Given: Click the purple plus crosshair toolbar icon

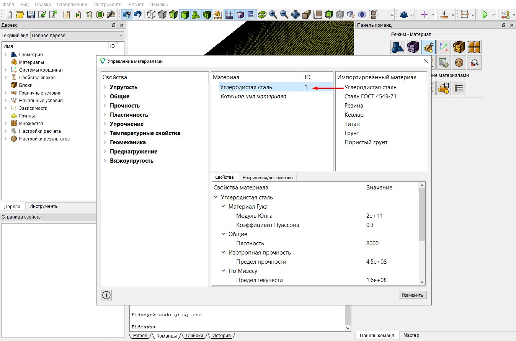Looking at the screenshot, I should 424,15.
